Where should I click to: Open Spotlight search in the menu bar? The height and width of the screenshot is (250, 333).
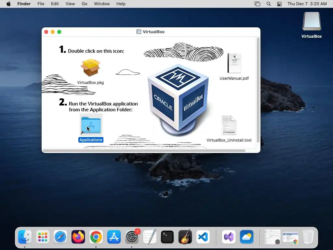click(x=269, y=4)
